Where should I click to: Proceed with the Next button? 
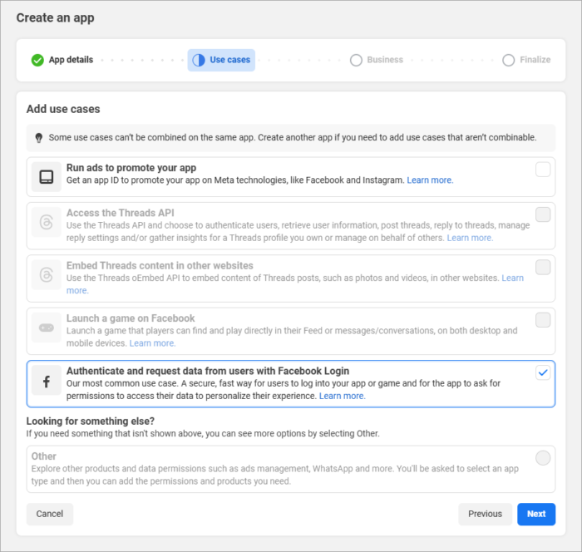tap(536, 514)
